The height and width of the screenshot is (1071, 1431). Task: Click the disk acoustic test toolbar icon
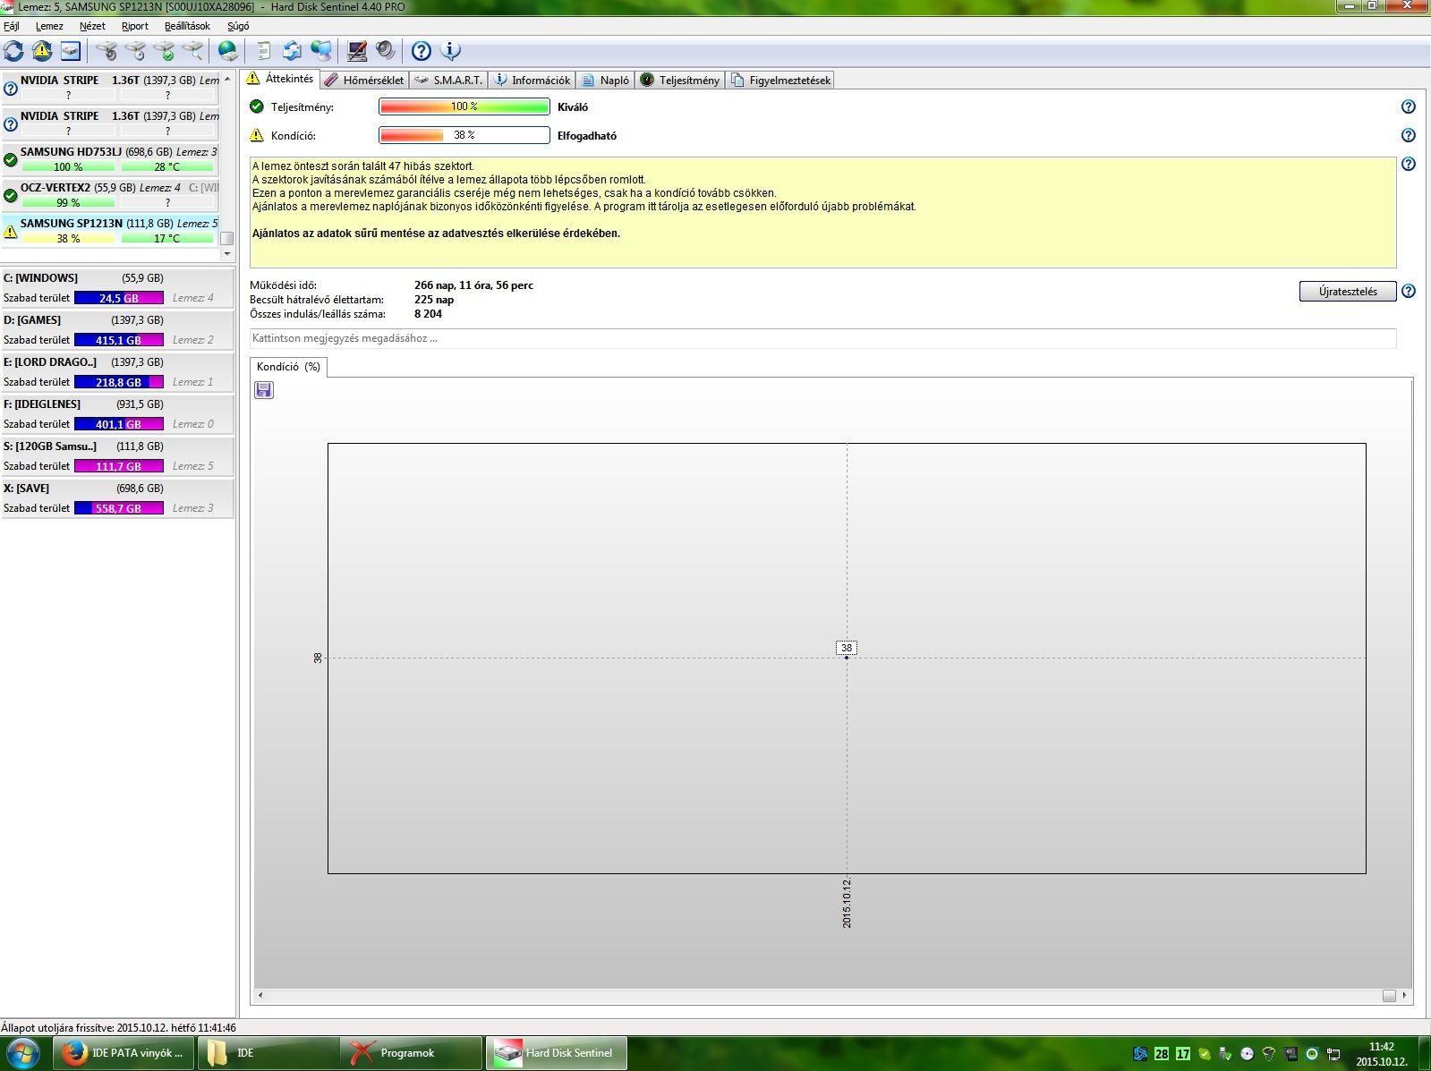click(107, 51)
